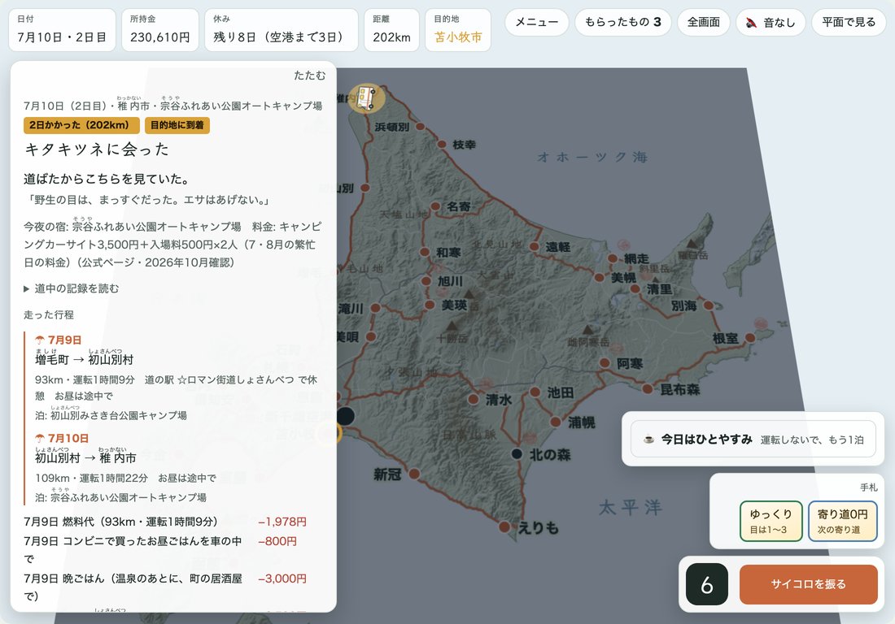Choose 今日はひとやすみ to stay another night
The width and height of the screenshot is (895, 624).
753,439
